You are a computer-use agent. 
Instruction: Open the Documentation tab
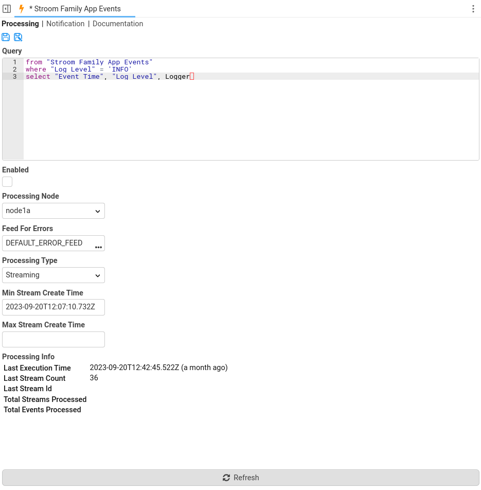tap(118, 24)
